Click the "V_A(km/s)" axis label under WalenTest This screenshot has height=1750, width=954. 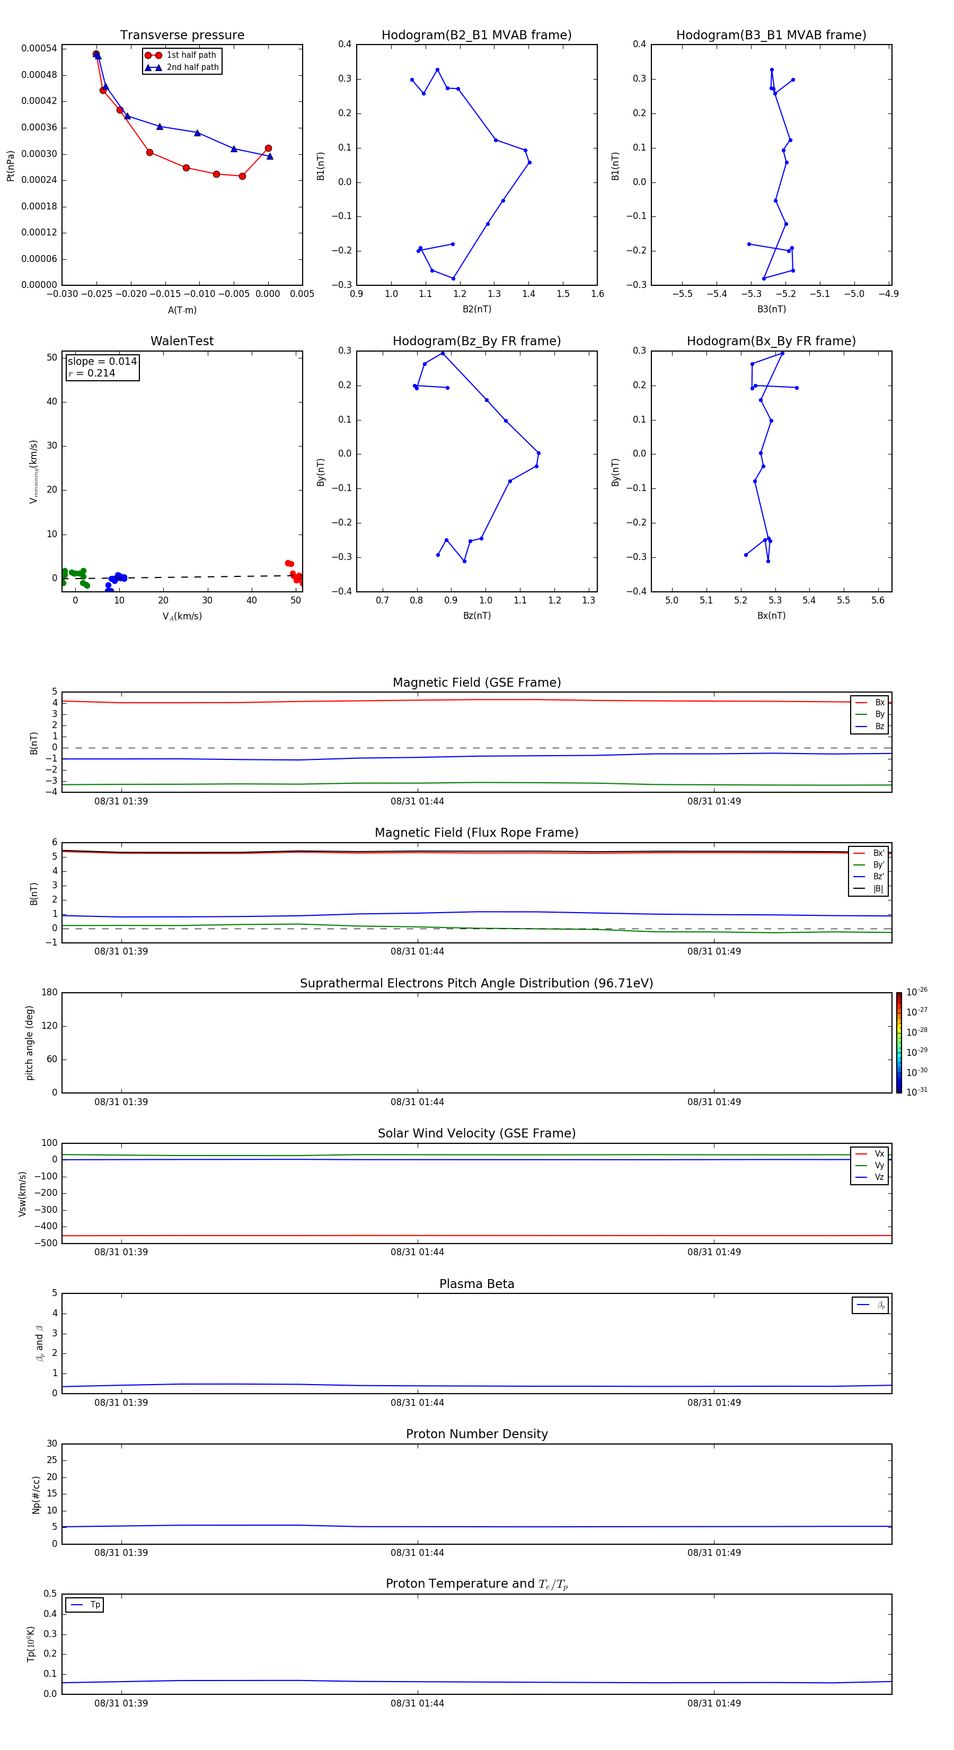coord(182,616)
